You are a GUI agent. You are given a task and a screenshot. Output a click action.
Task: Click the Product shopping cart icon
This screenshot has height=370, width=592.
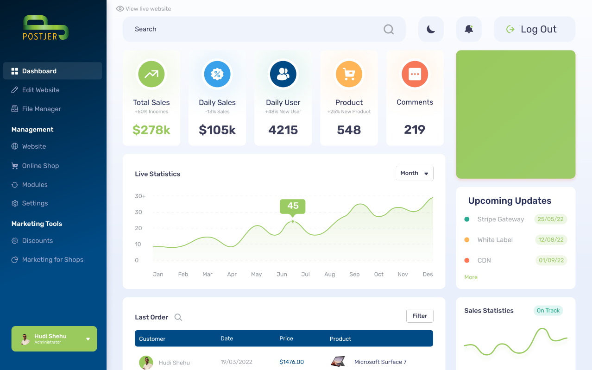click(349, 74)
